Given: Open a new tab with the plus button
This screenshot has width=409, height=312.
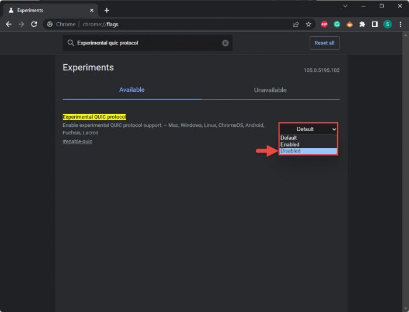Looking at the screenshot, I should point(107,11).
